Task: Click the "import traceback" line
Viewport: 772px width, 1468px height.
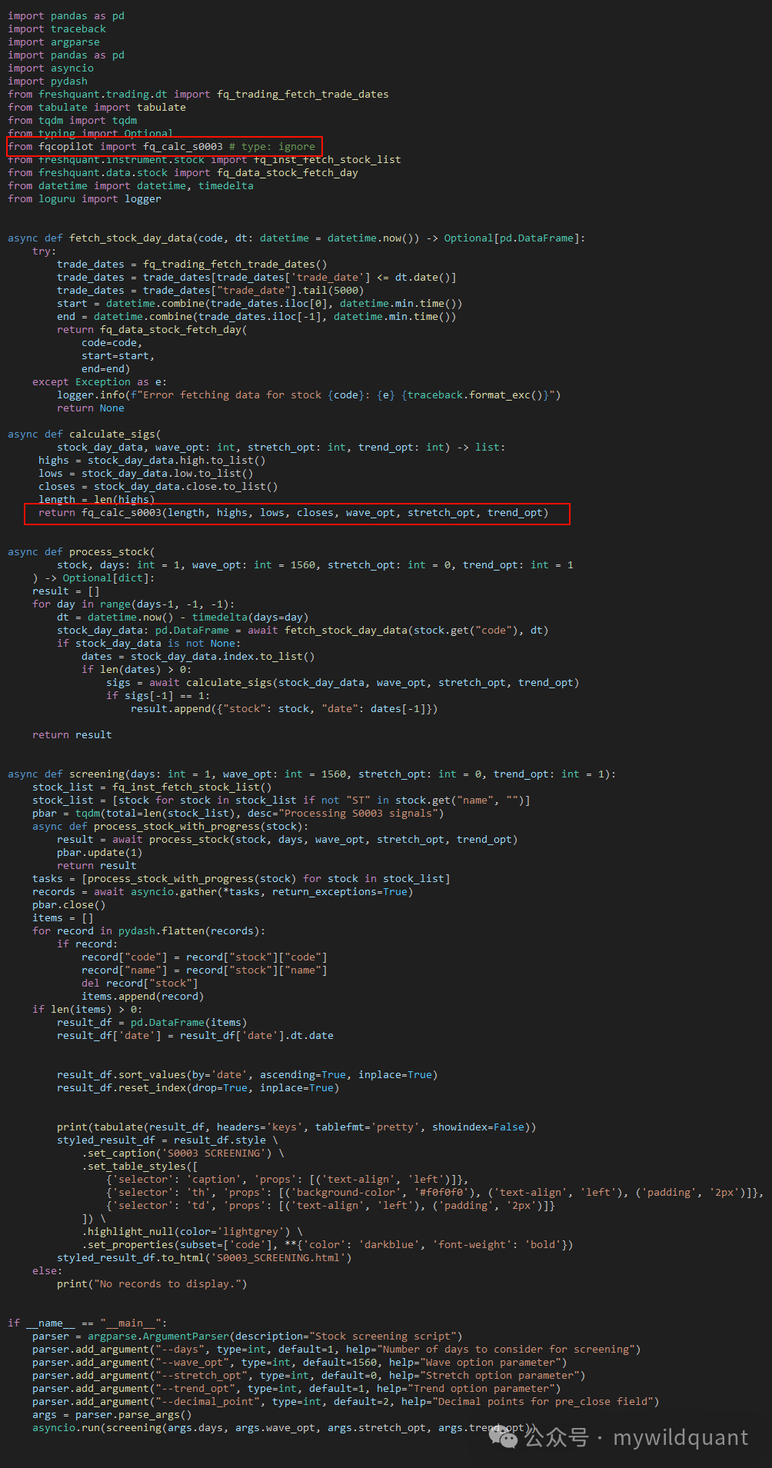Action: 57,29
